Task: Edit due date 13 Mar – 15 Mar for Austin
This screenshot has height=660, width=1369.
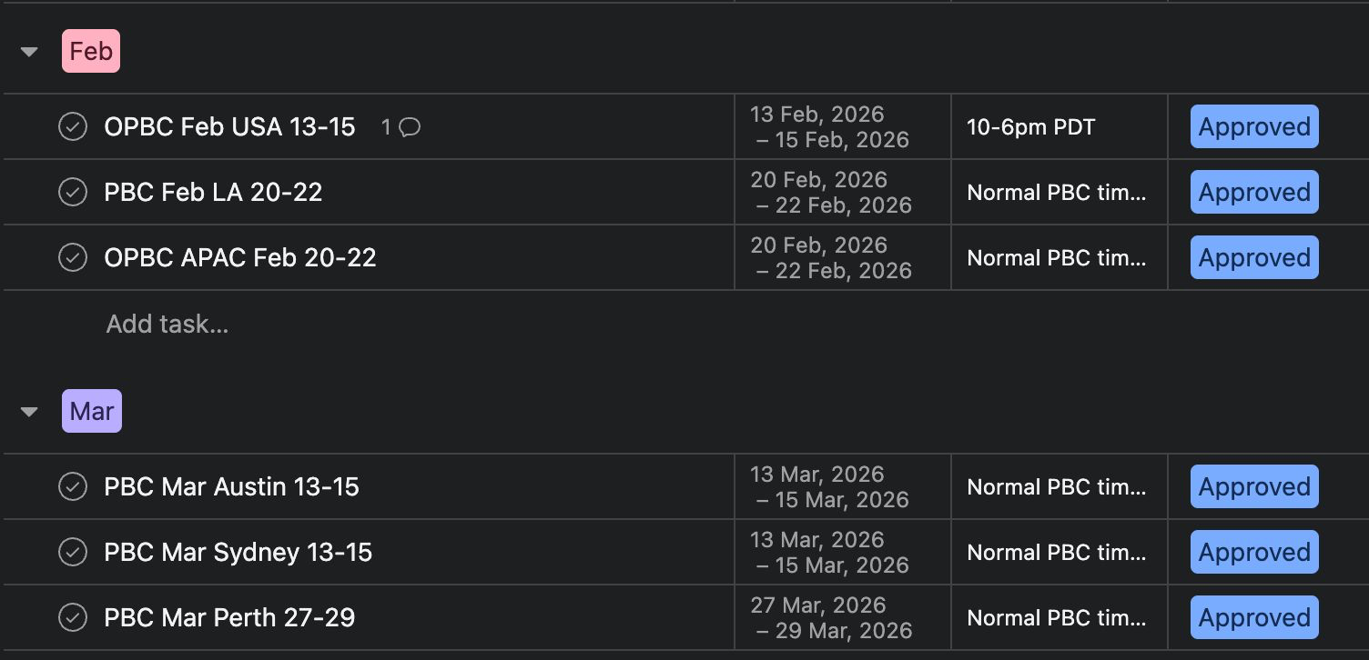Action: (830, 487)
